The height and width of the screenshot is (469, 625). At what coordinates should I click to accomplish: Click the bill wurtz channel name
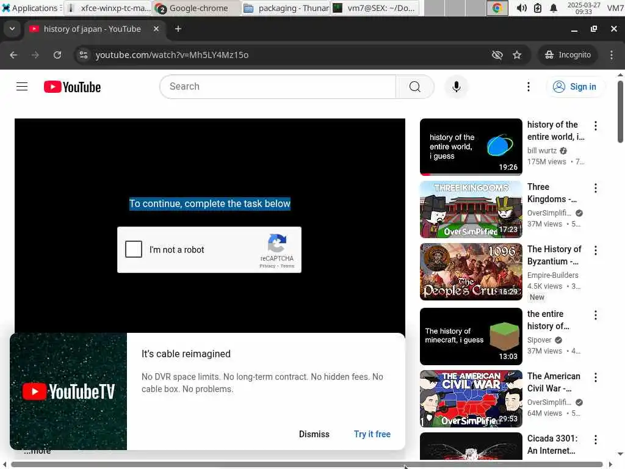point(542,151)
